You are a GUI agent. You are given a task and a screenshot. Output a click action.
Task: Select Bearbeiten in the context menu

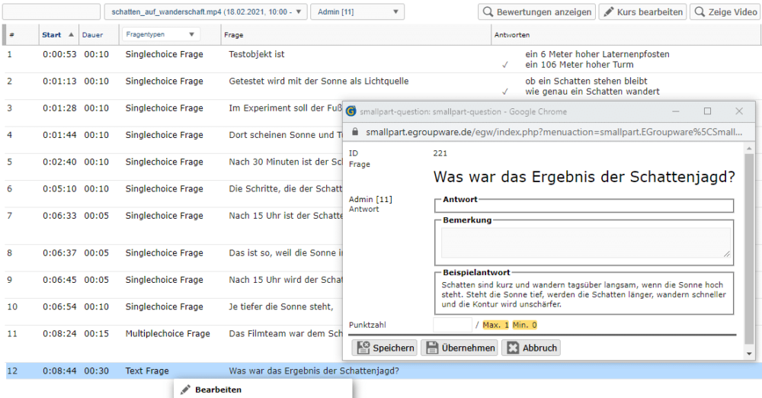pos(218,390)
